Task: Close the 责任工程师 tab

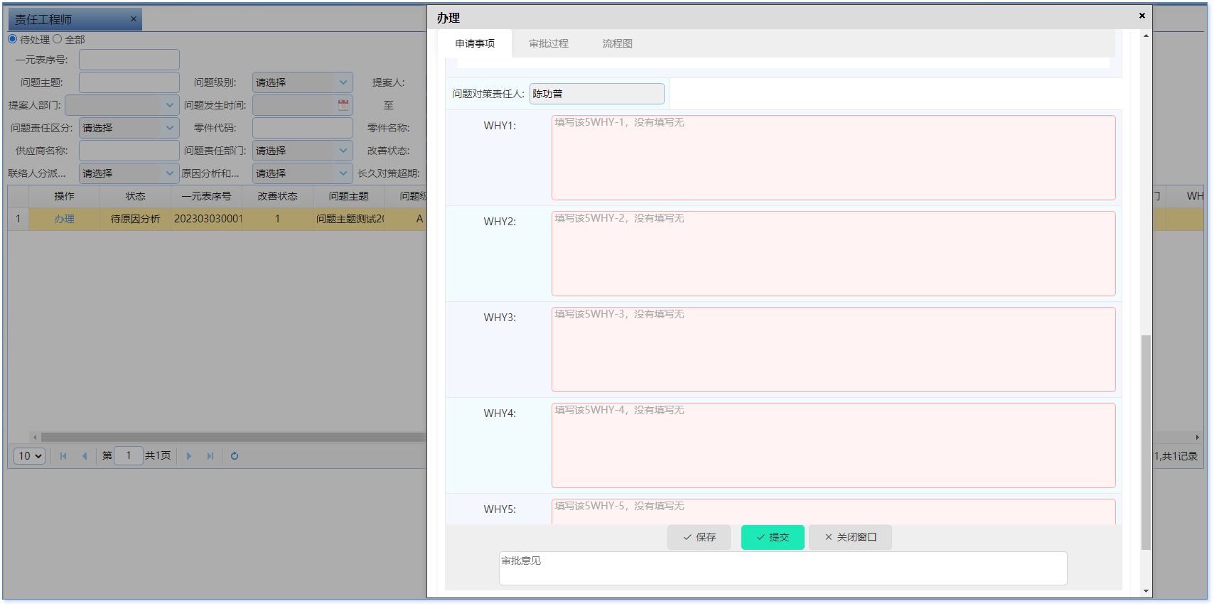Action: (133, 19)
